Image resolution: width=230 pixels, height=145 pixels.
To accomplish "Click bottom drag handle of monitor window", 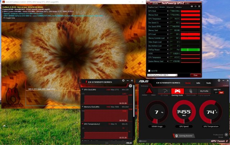I will coord(107,142).
